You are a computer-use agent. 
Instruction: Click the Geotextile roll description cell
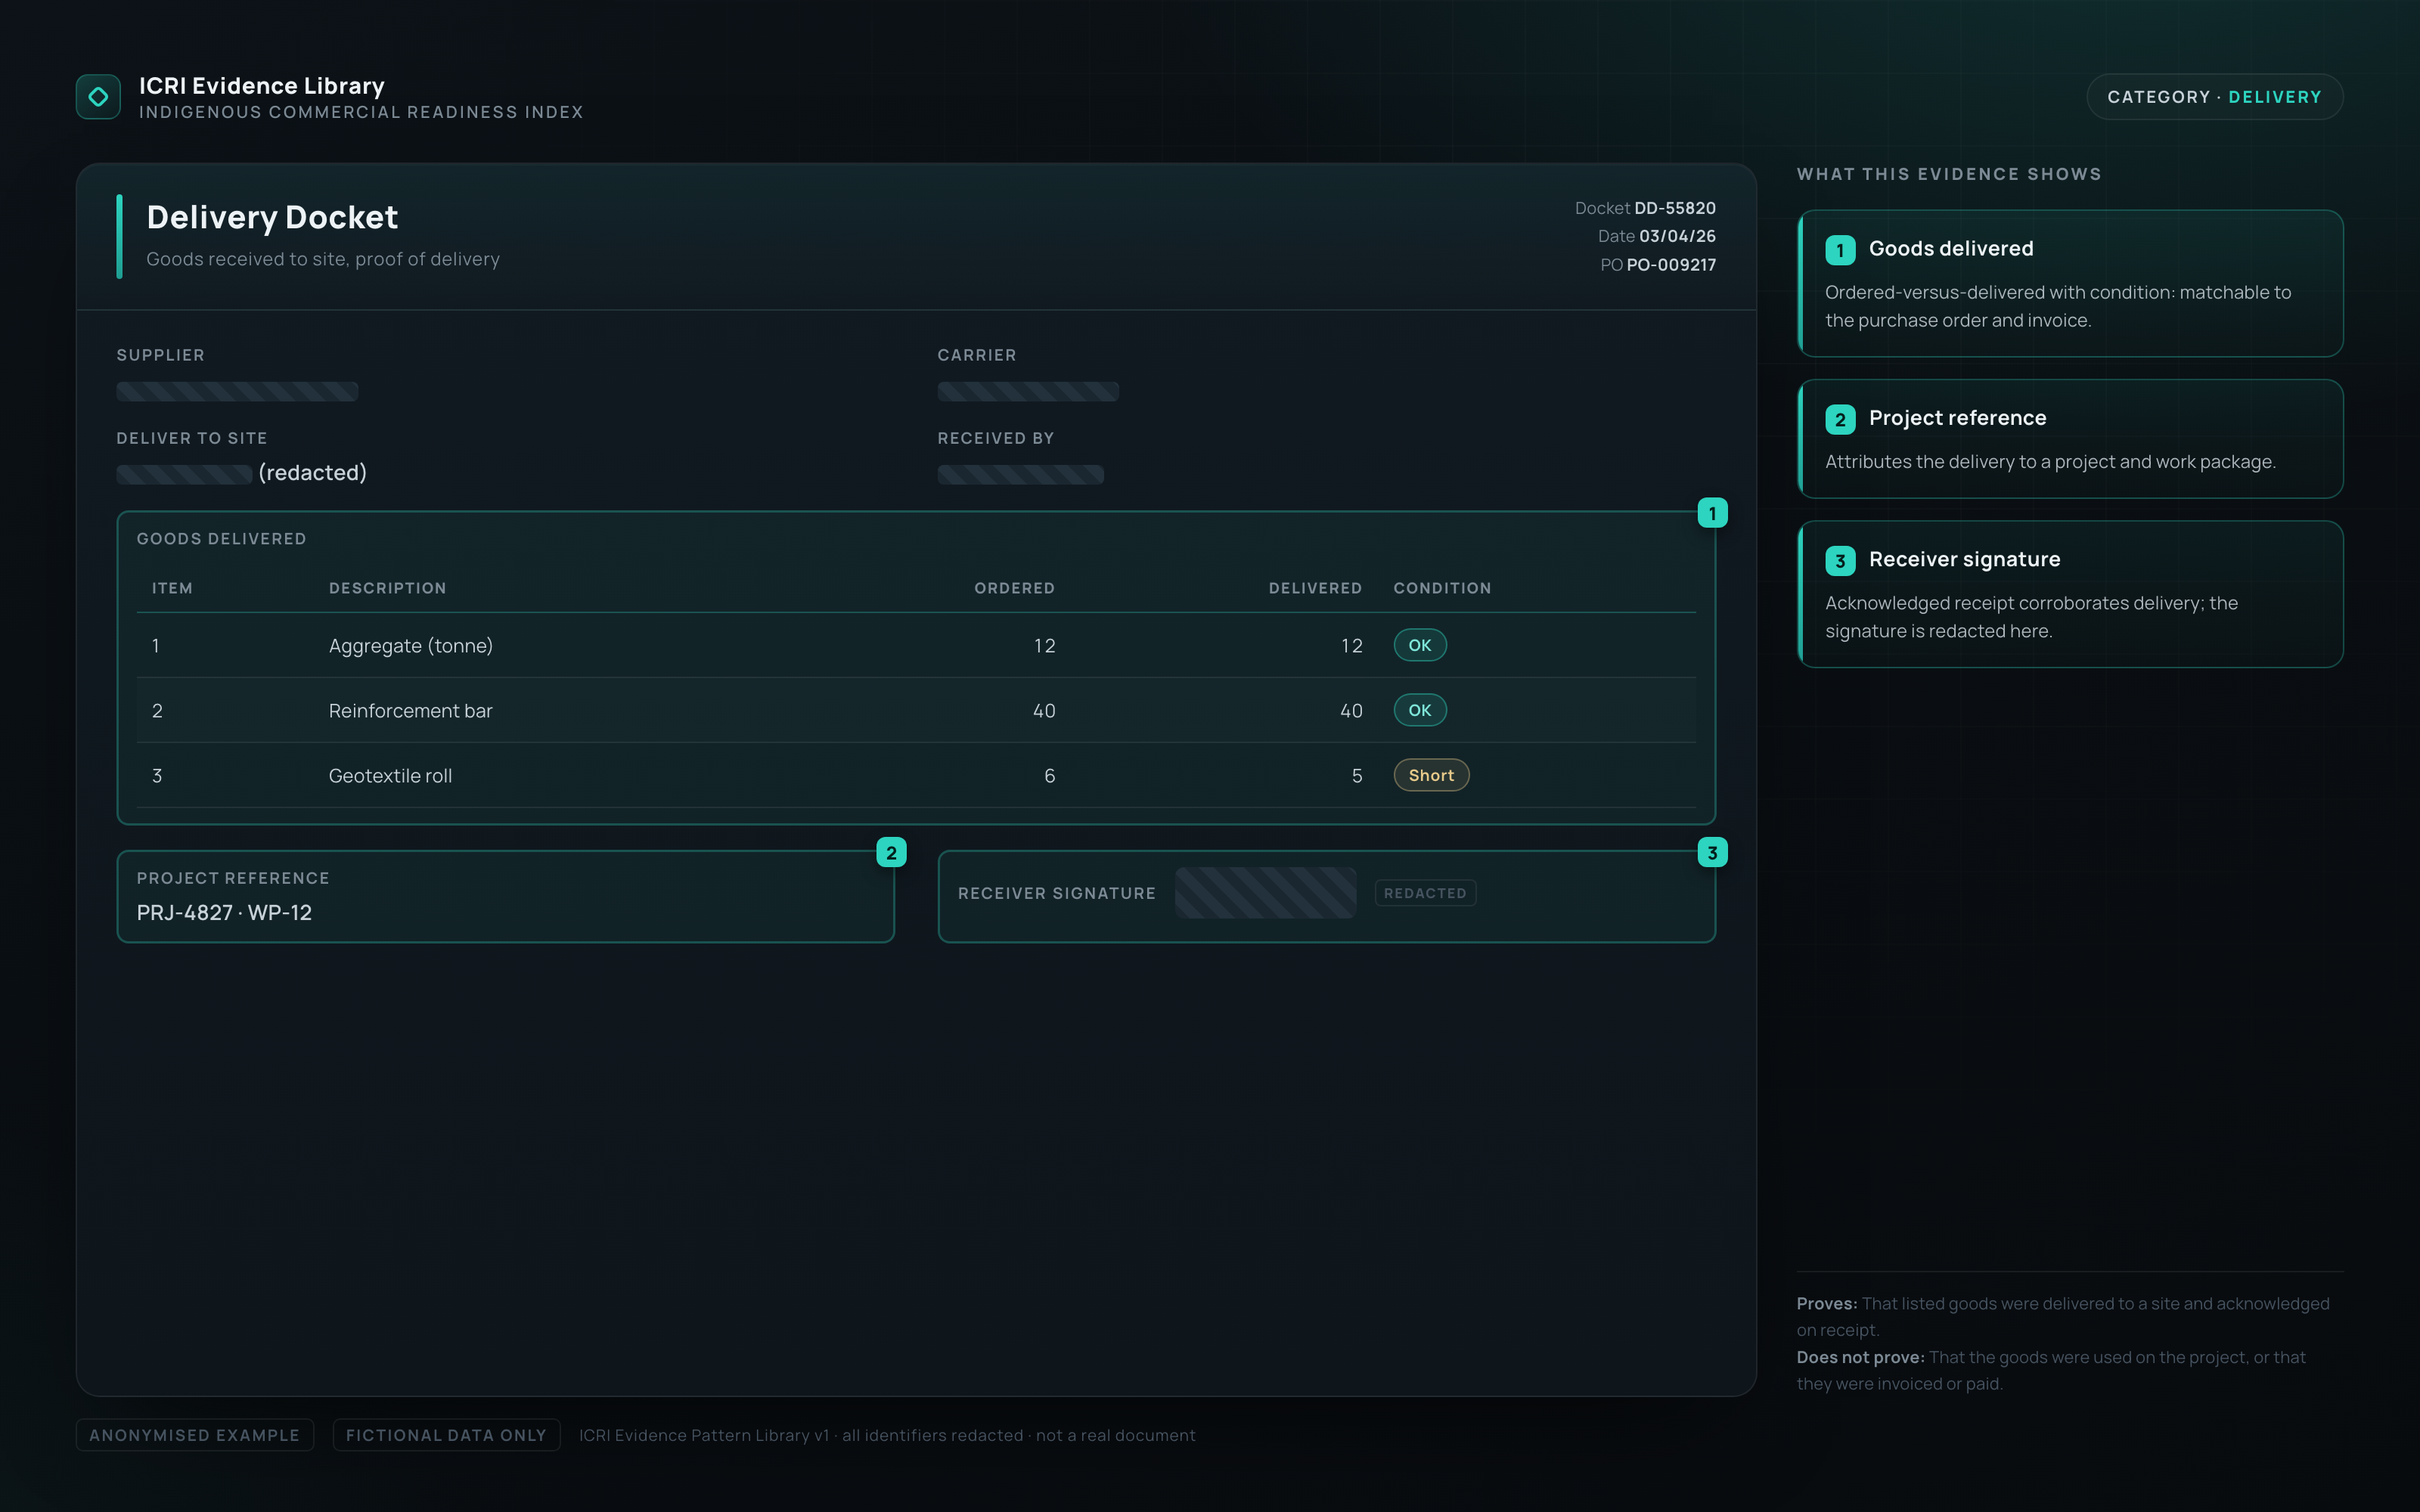390,776
